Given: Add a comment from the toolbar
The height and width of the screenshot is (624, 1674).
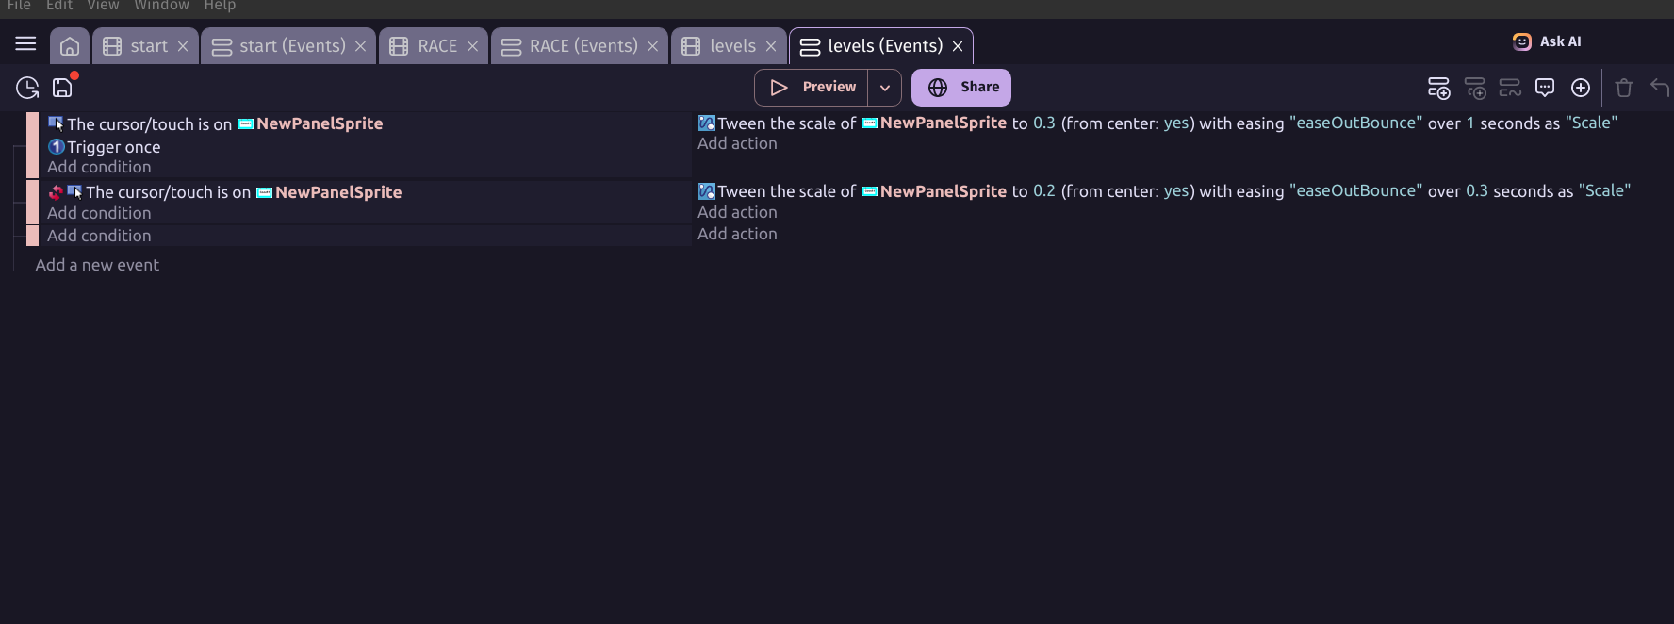Looking at the screenshot, I should click(1545, 88).
